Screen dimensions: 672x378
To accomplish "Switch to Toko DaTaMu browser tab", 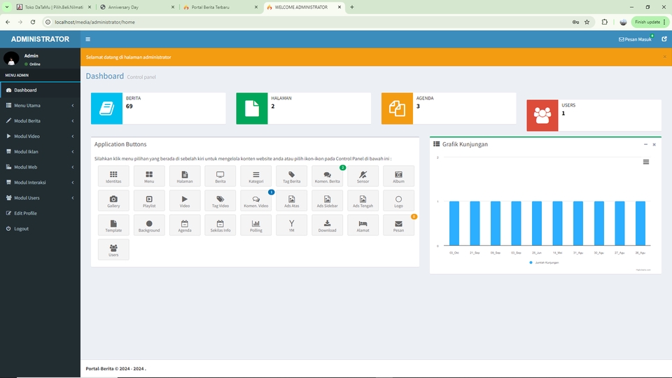I will [54, 7].
